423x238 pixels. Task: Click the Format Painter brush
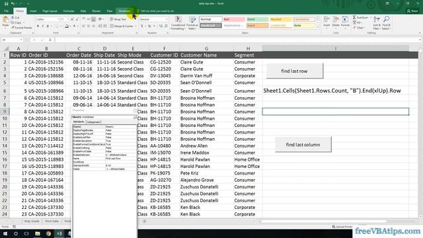pyautogui.click(x=22, y=28)
